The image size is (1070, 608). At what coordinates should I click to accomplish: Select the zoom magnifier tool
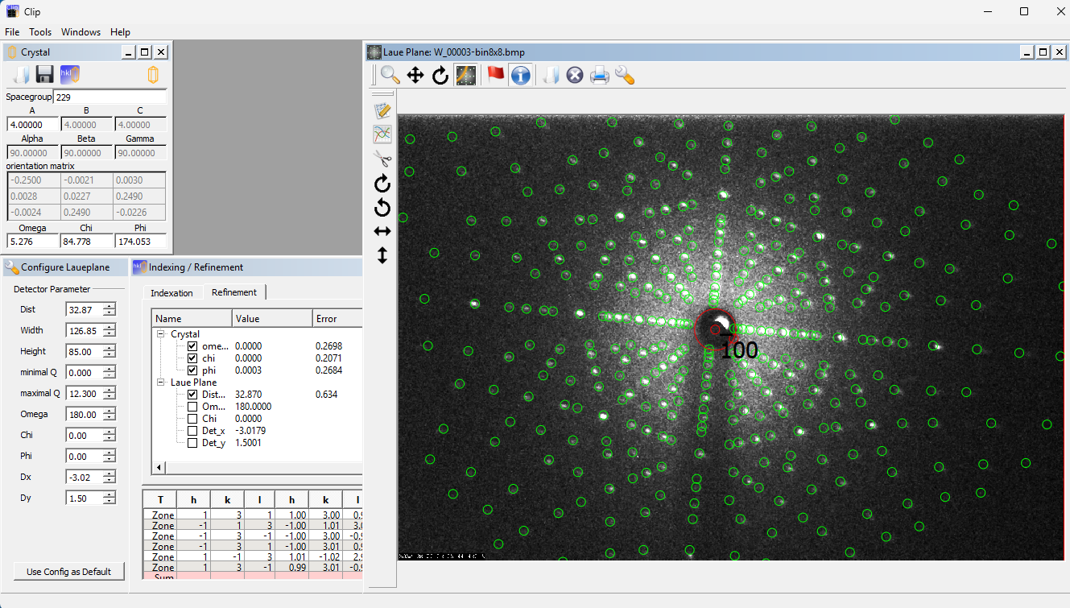390,75
